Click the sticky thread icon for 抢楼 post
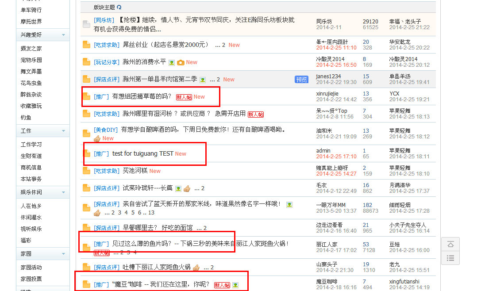Image resolution: width=504 pixels, height=291 pixels. (x=86, y=24)
